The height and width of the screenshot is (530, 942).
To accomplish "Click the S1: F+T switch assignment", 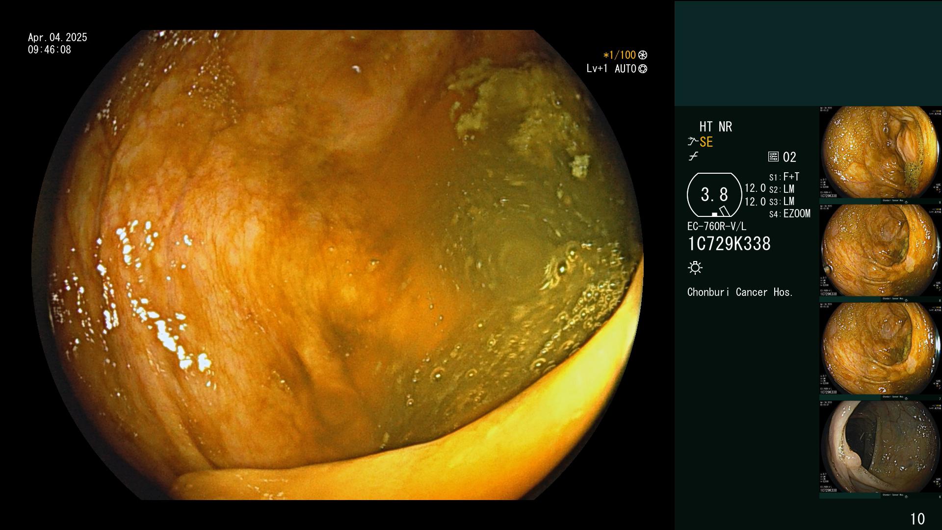I will (x=785, y=177).
